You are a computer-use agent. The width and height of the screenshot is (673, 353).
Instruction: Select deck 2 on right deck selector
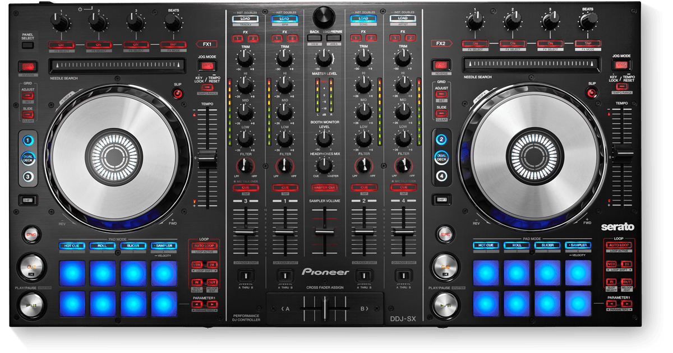coord(442,140)
